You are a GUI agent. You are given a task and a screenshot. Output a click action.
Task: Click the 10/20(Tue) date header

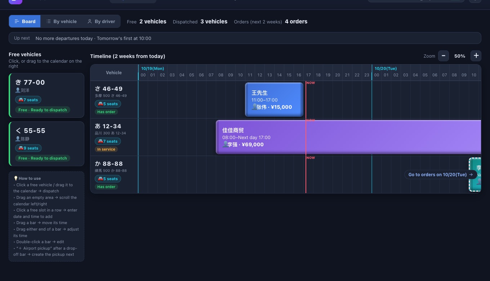386,68
